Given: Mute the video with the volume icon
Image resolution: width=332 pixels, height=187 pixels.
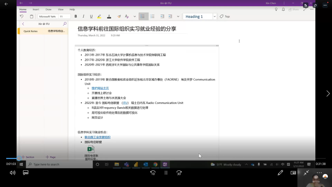Looking at the screenshot, I should click(x=12, y=173).
